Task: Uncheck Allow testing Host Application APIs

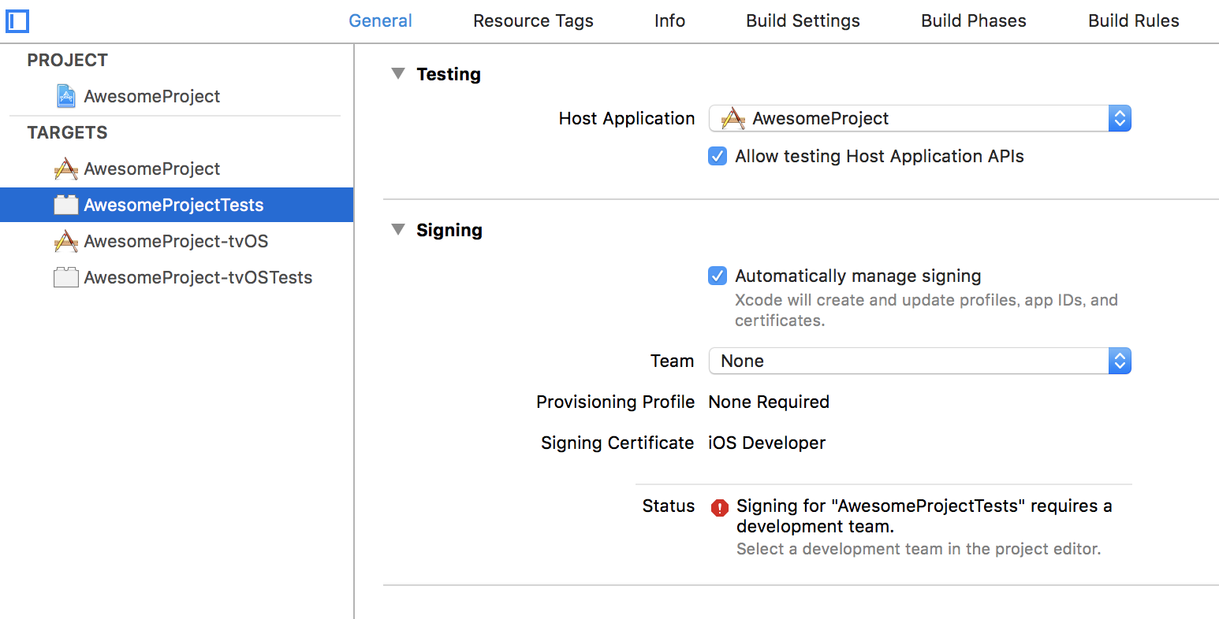Action: click(717, 156)
